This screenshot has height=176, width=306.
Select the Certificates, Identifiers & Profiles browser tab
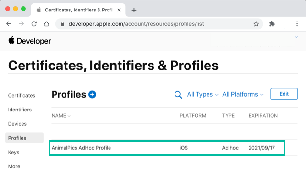[78, 10]
